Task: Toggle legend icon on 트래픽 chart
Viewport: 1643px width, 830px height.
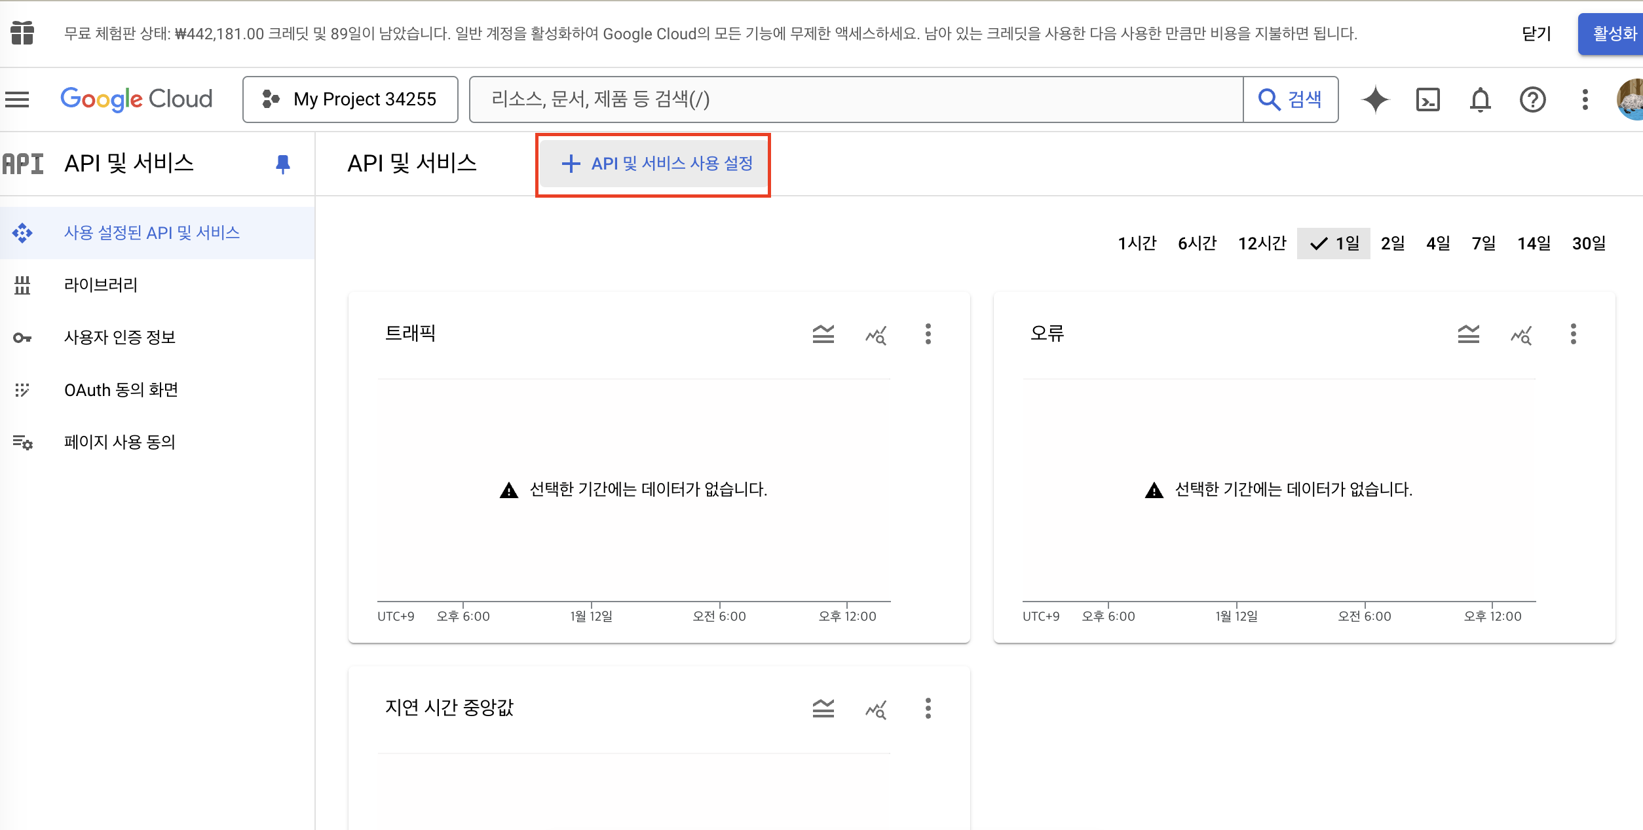Action: 823,334
